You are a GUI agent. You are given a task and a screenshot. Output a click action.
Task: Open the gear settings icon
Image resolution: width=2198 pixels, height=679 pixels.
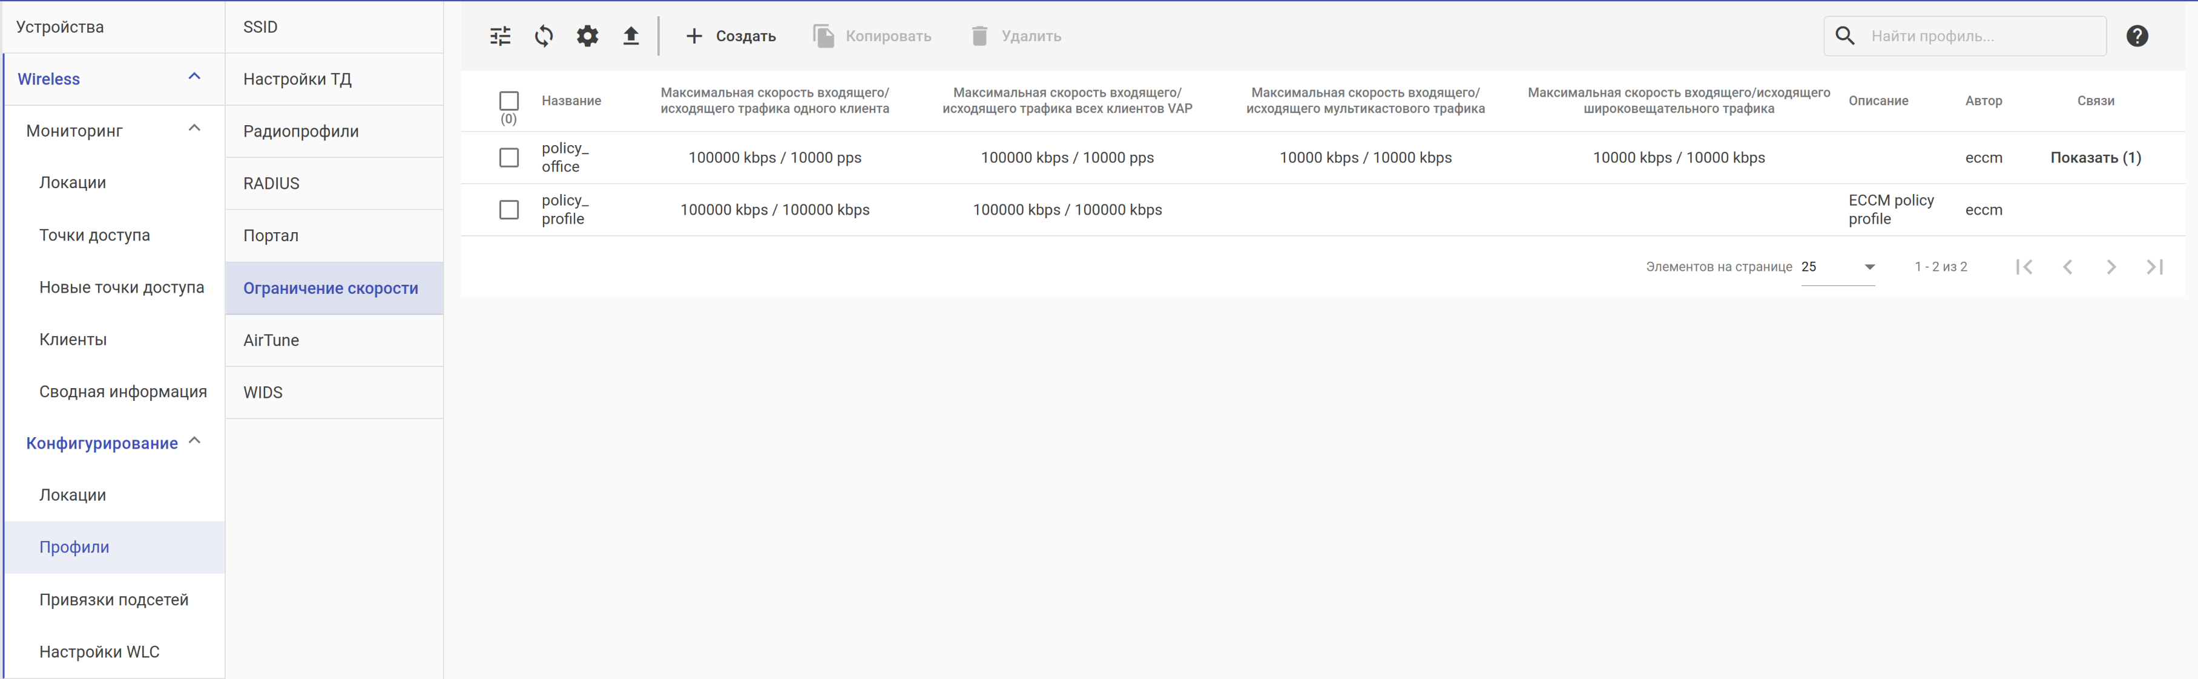pyautogui.click(x=587, y=36)
